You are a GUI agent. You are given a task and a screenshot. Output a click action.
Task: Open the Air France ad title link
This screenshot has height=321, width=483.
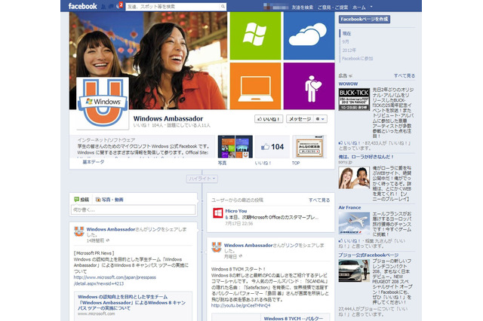click(349, 207)
